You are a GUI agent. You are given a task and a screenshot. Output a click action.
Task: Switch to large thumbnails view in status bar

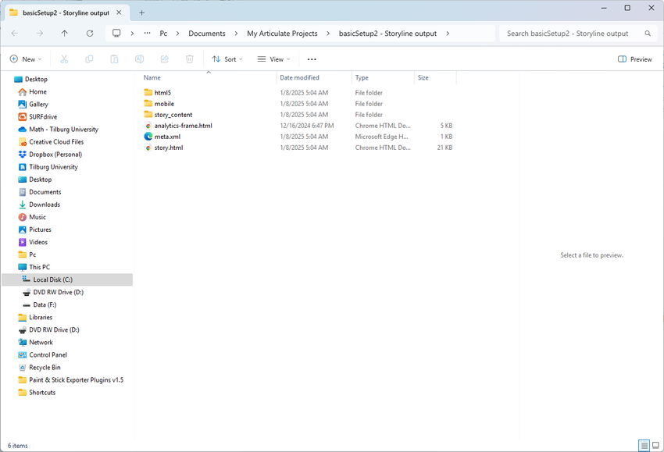click(x=656, y=446)
